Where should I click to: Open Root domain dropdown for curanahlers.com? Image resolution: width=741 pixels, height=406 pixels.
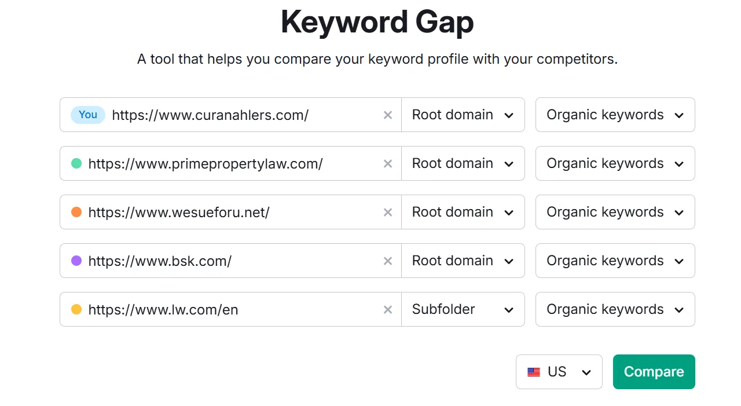click(463, 115)
